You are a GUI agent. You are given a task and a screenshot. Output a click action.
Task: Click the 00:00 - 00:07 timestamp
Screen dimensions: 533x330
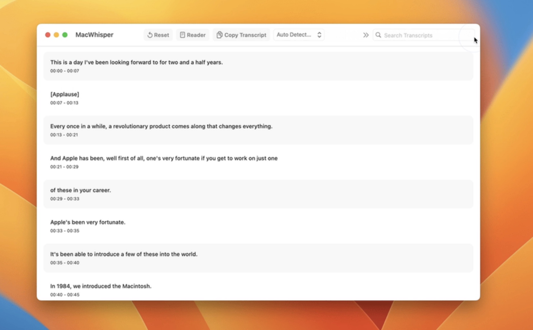(65, 71)
